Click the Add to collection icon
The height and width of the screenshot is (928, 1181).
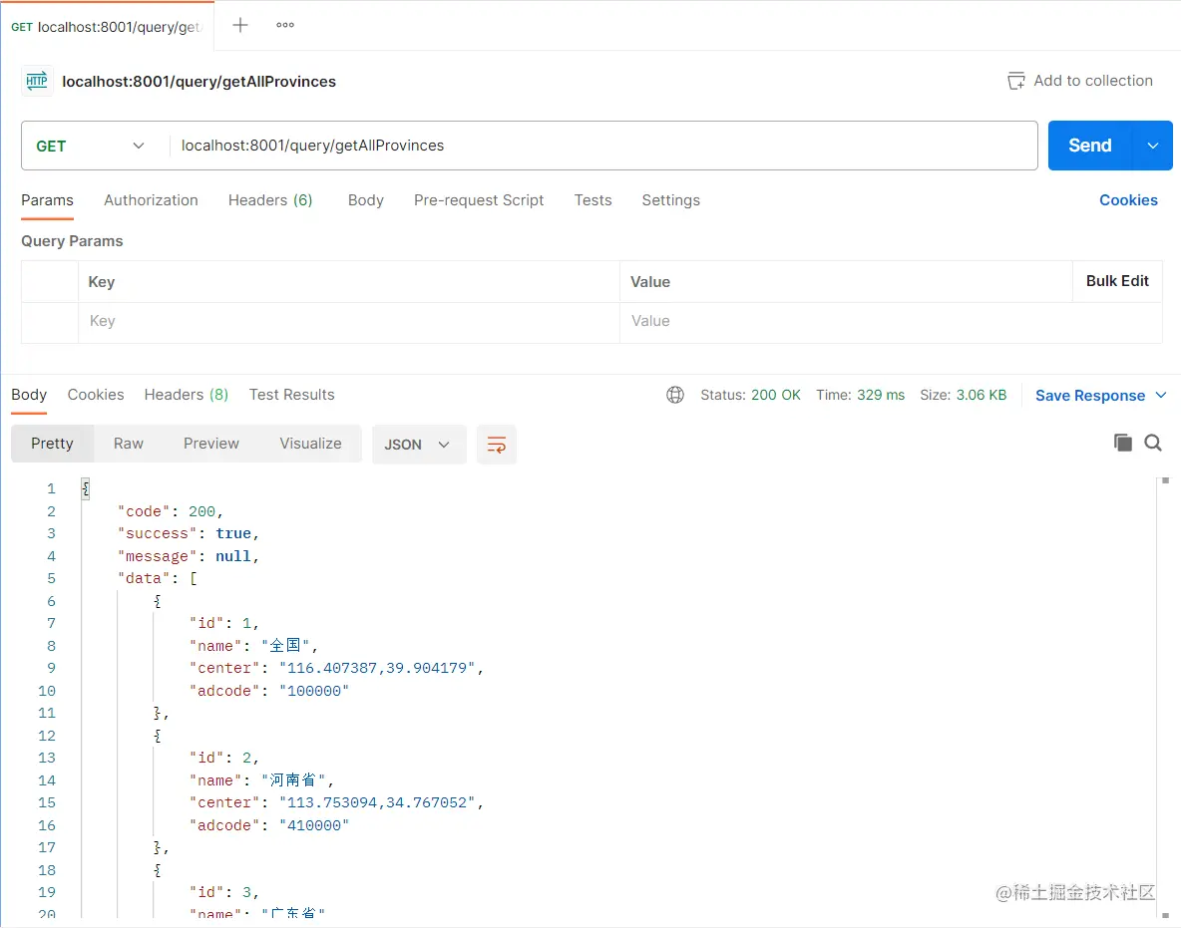(x=1016, y=81)
